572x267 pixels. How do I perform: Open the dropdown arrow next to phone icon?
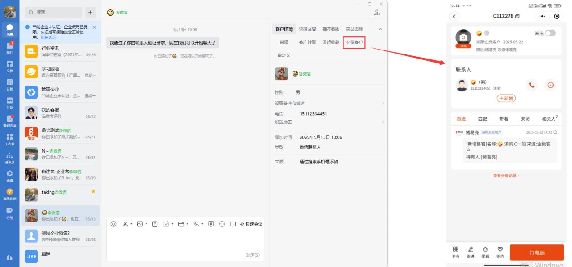pyautogui.click(x=202, y=224)
